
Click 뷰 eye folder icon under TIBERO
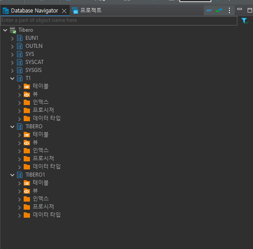point(27,143)
